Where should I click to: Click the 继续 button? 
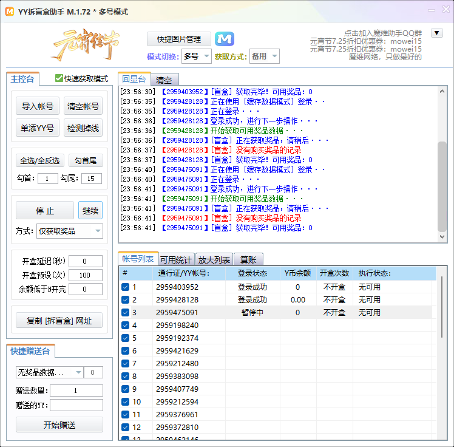[x=90, y=210]
